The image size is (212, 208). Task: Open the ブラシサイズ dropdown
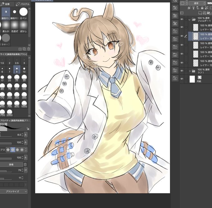click(x=13, y=191)
